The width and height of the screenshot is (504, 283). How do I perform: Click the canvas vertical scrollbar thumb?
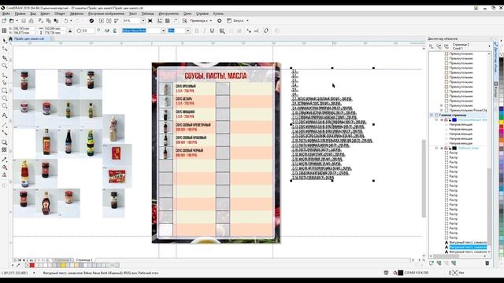424,178
